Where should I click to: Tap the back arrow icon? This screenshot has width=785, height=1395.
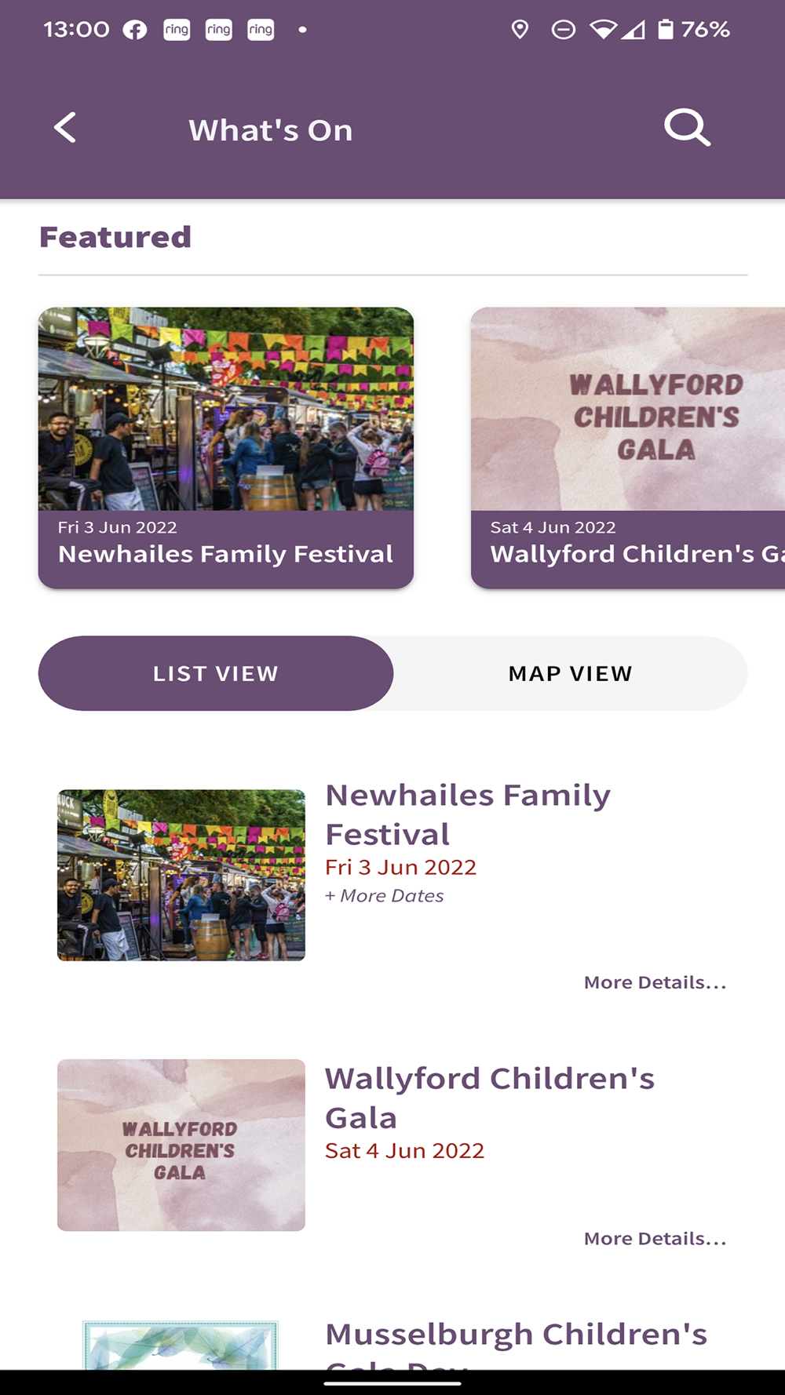[x=66, y=128]
